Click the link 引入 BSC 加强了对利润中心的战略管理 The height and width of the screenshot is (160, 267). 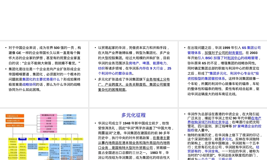228,58
